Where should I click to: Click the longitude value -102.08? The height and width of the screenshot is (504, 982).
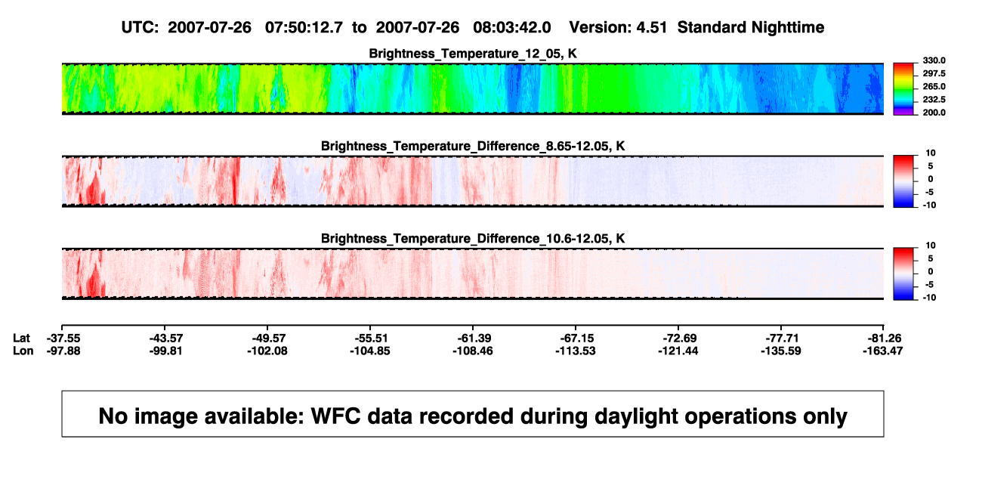tap(268, 351)
